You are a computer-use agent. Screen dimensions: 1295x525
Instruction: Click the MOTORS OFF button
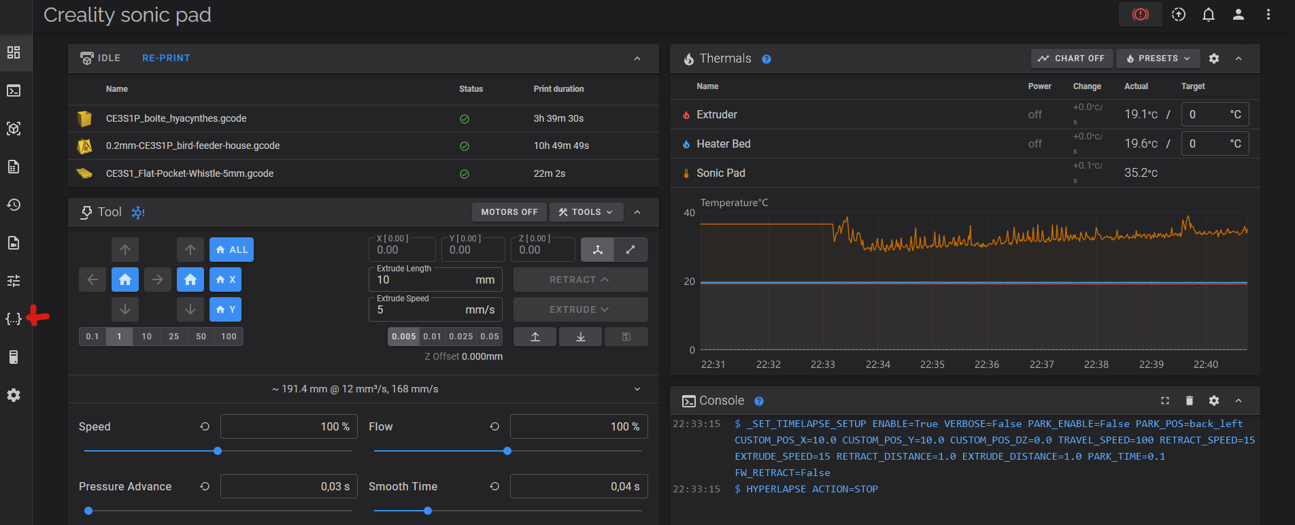click(x=509, y=212)
